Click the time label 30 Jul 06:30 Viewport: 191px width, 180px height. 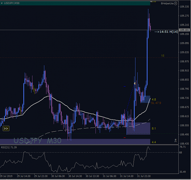tap(58, 176)
